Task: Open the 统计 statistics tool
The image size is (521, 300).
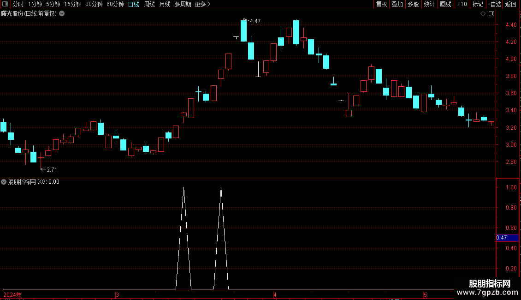Action: [429, 4]
